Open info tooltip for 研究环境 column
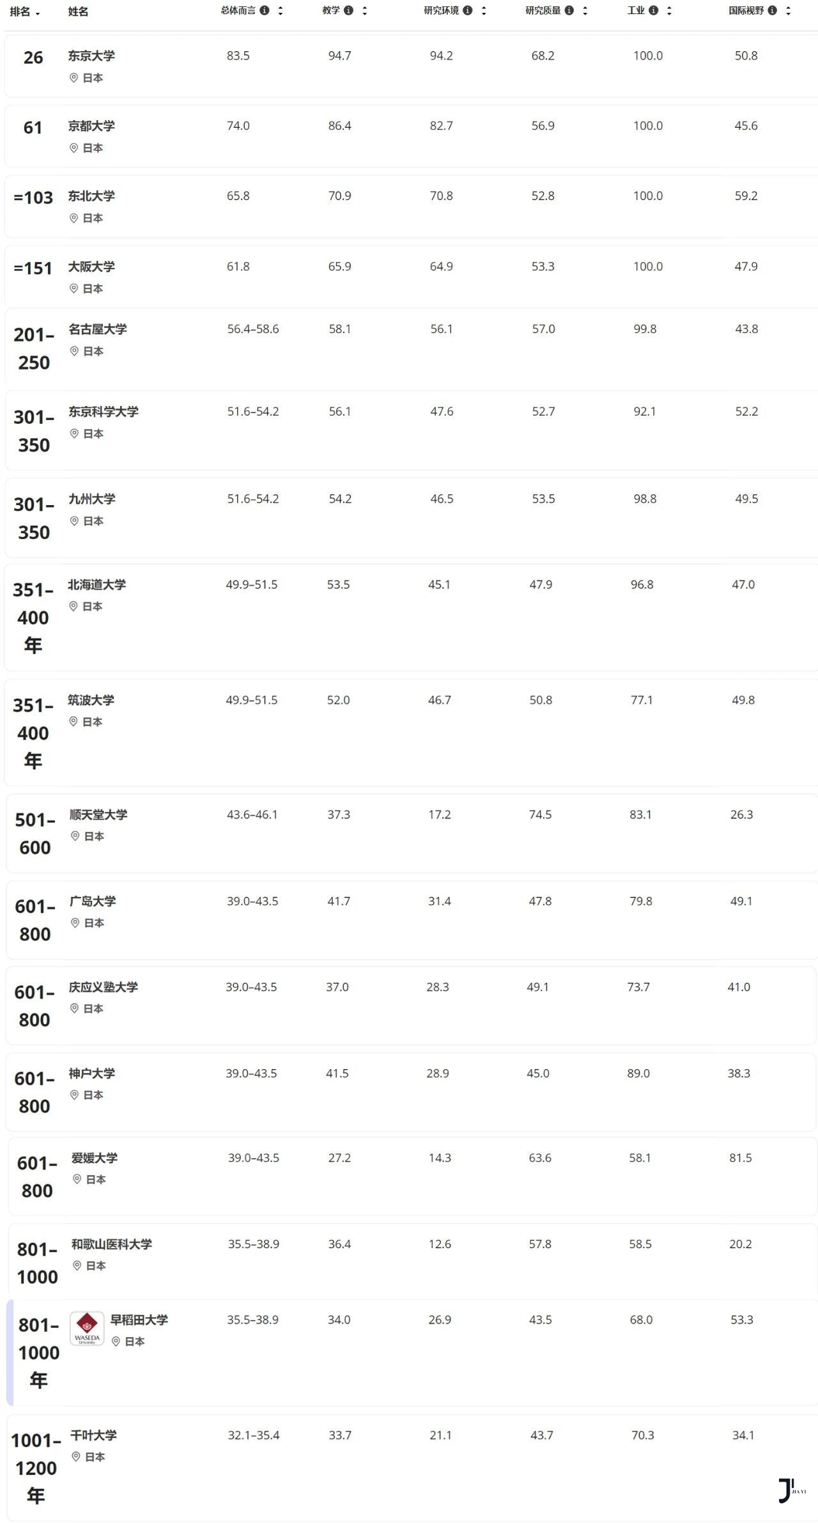Image resolution: width=818 pixels, height=1523 pixels. click(468, 10)
